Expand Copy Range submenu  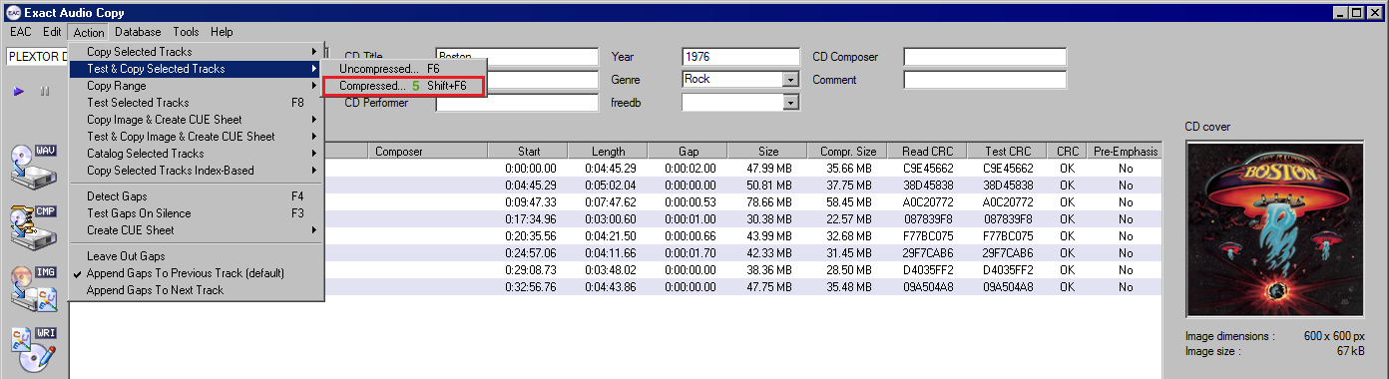pyautogui.click(x=197, y=86)
